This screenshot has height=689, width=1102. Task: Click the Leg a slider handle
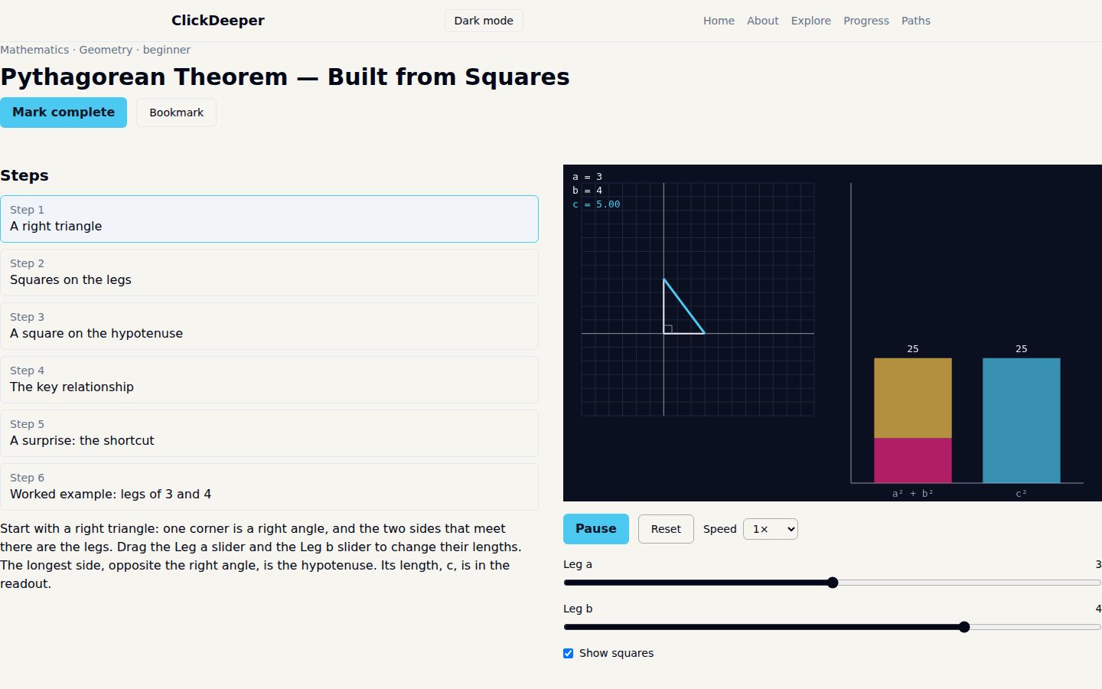[x=833, y=583]
